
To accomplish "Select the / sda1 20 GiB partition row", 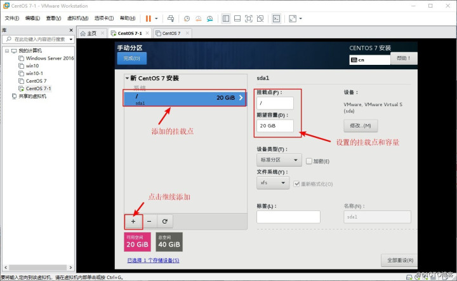I will coord(185,98).
